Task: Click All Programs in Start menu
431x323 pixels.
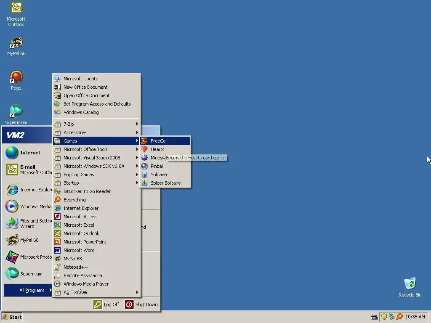Action: pos(28,290)
